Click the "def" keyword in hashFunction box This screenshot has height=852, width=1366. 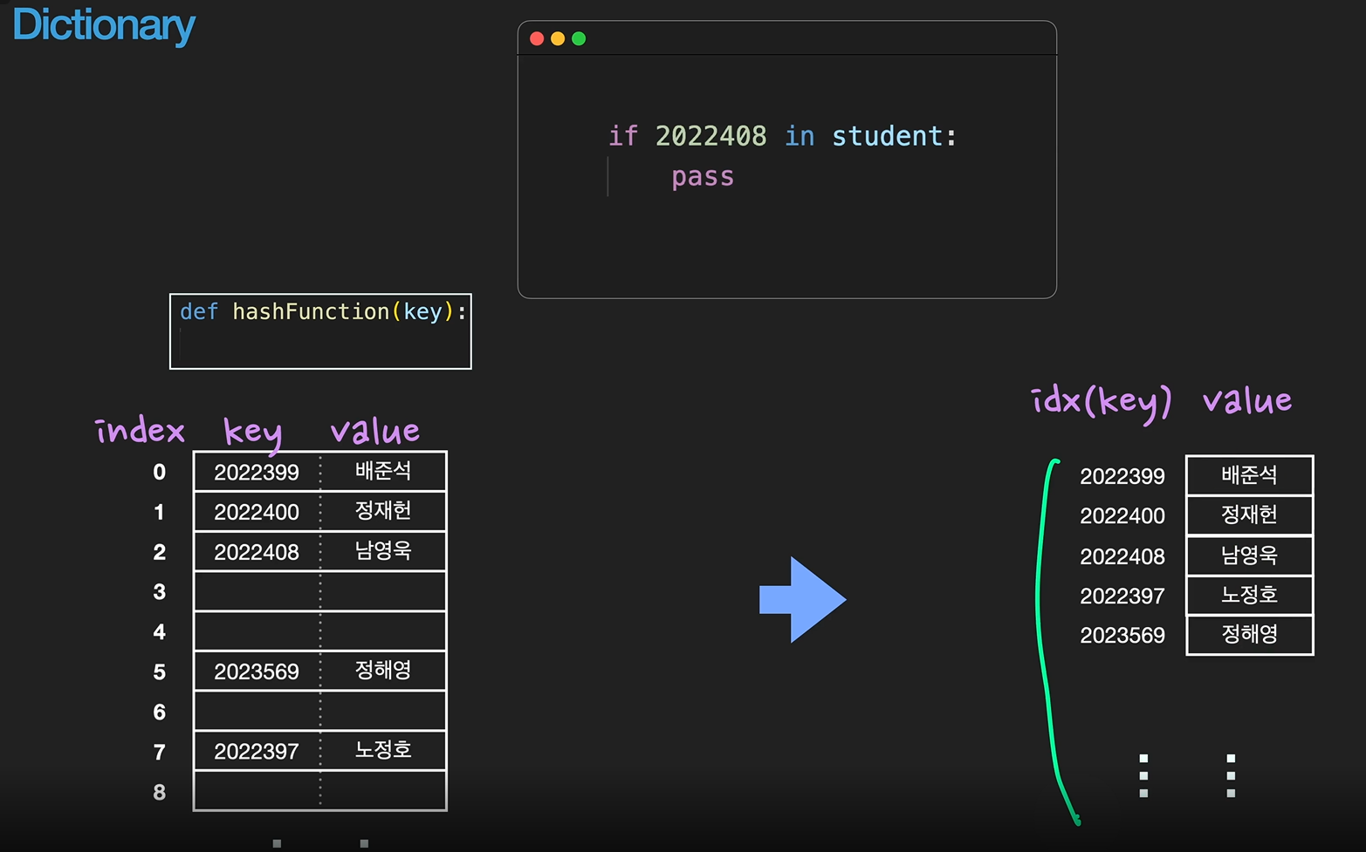click(x=199, y=311)
